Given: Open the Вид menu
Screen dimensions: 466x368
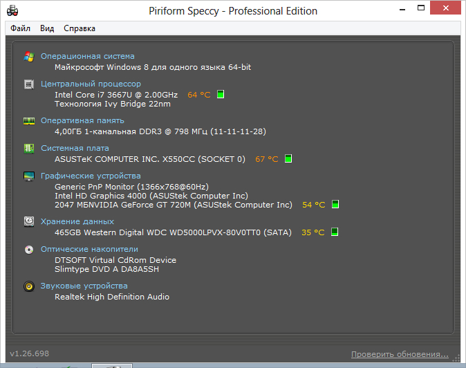Looking at the screenshot, I should tap(47, 28).
